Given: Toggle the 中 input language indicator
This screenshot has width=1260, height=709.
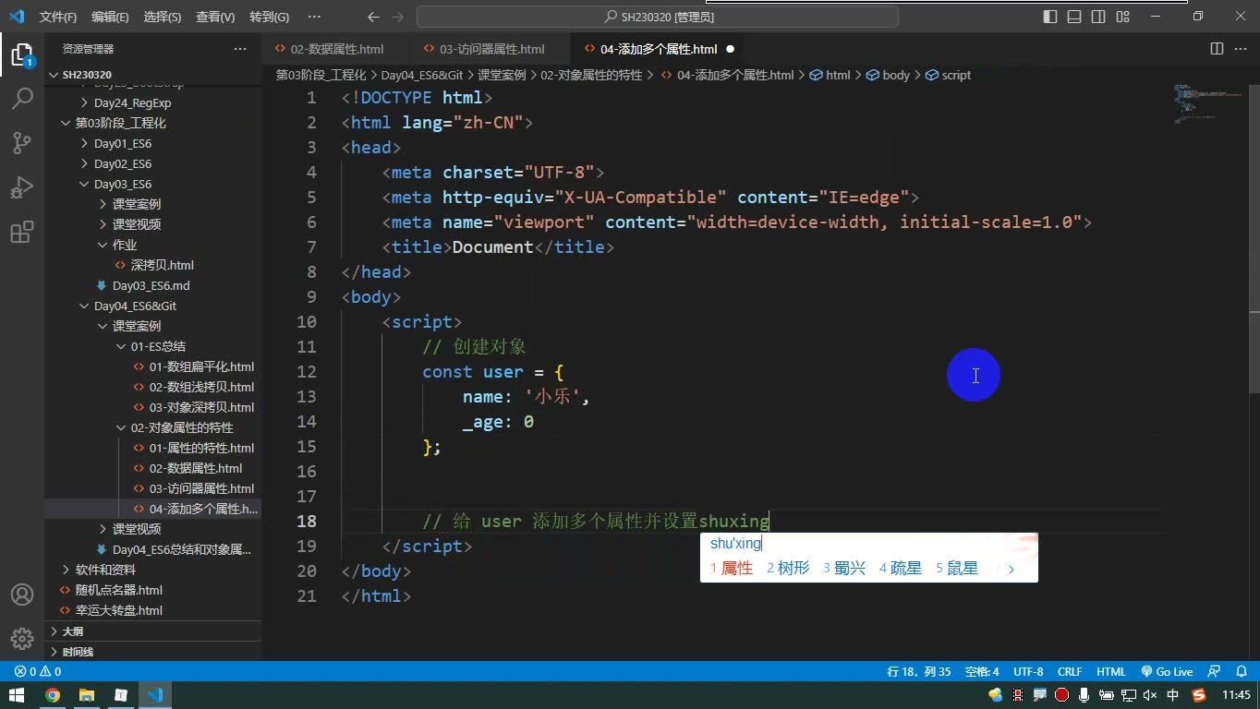Looking at the screenshot, I should 1173,695.
